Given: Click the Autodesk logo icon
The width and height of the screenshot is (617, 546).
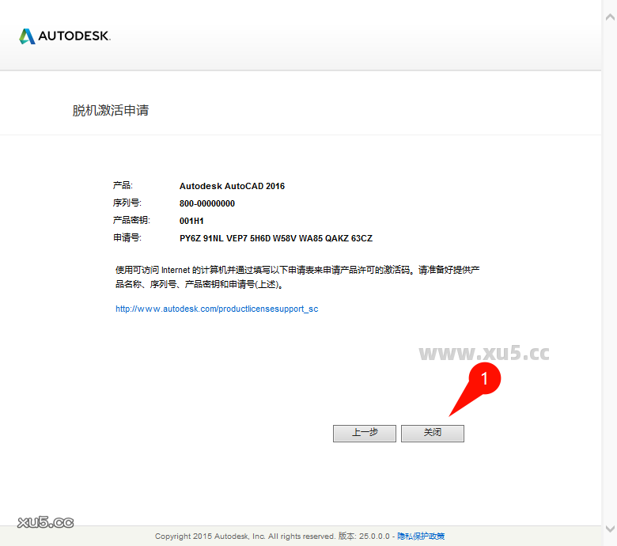Looking at the screenshot, I should (27, 36).
